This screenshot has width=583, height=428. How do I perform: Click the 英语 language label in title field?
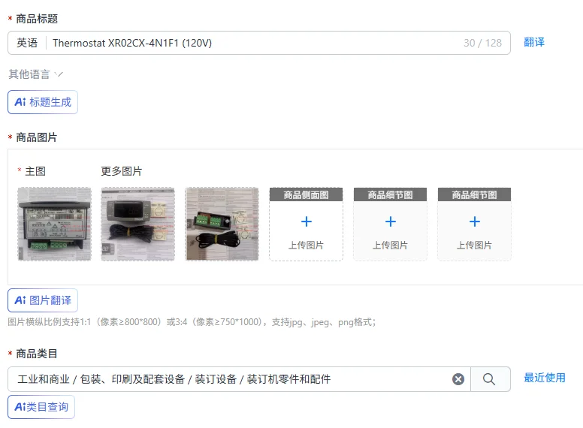(x=27, y=43)
